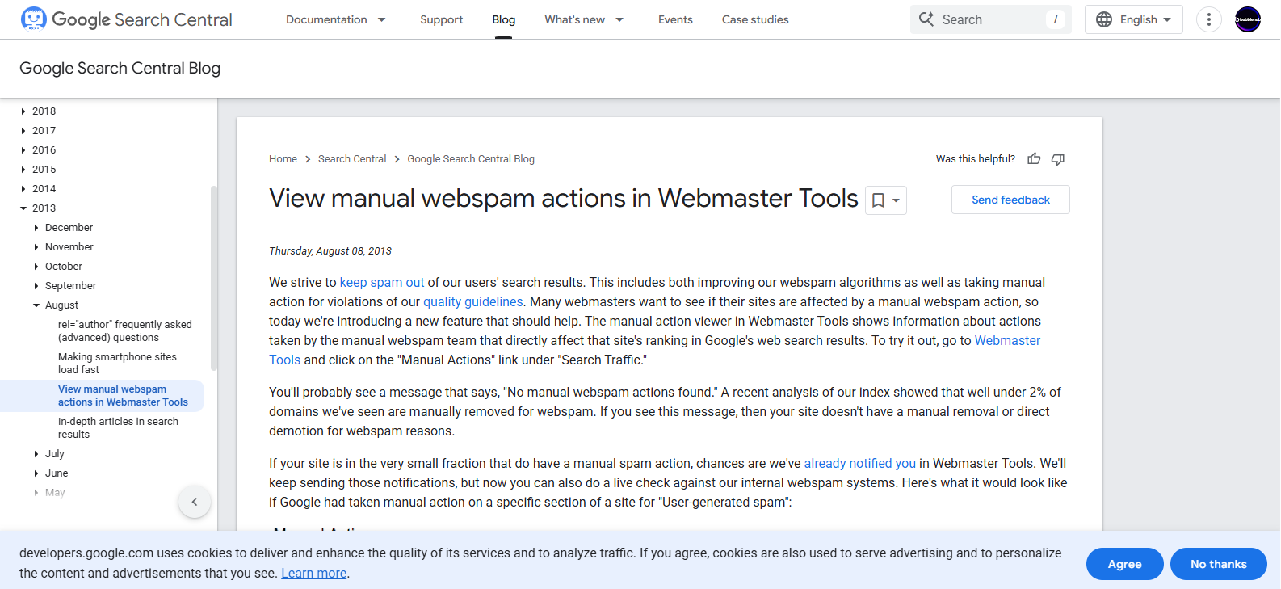Click the Send feedback button
Viewport: 1281px width, 589px height.
tap(1010, 200)
